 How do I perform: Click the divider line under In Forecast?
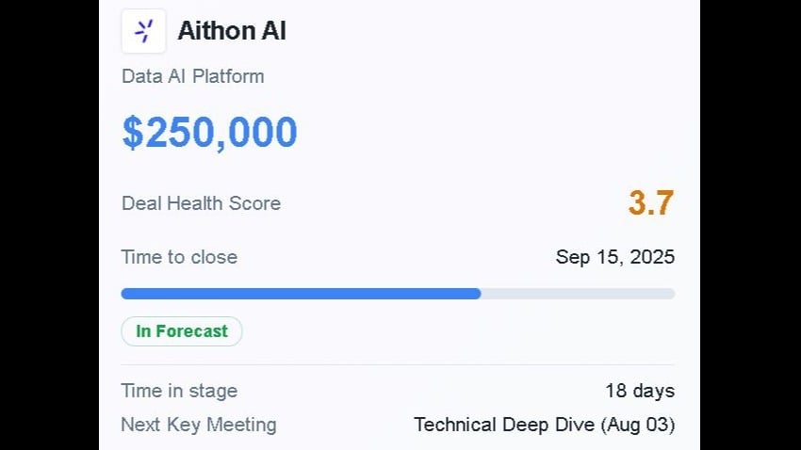(398, 364)
